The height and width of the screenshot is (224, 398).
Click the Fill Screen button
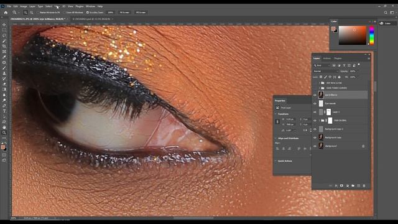(x=141, y=12)
